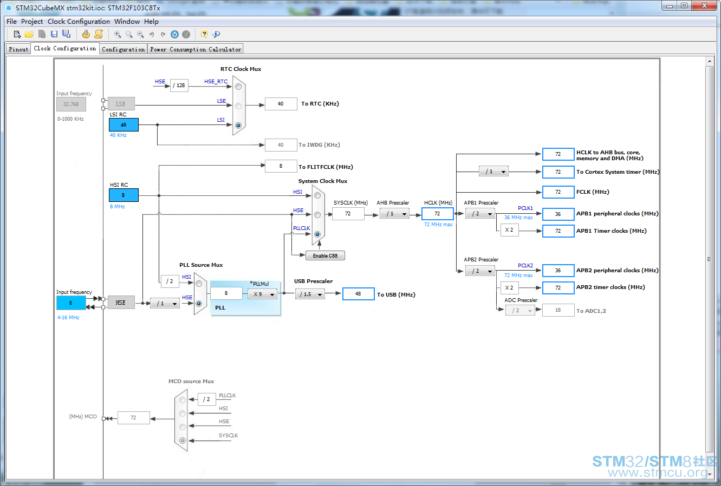
Task: Click the Undo arrow icon
Action: click(x=152, y=34)
